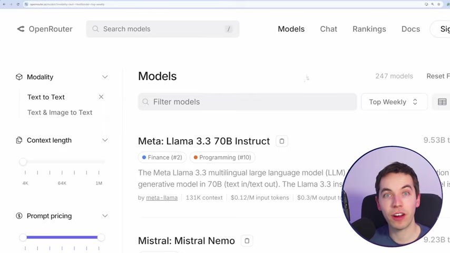Click the Prompt pricing dollar icon
Image resolution: width=450 pixels, height=253 pixels.
19,216
